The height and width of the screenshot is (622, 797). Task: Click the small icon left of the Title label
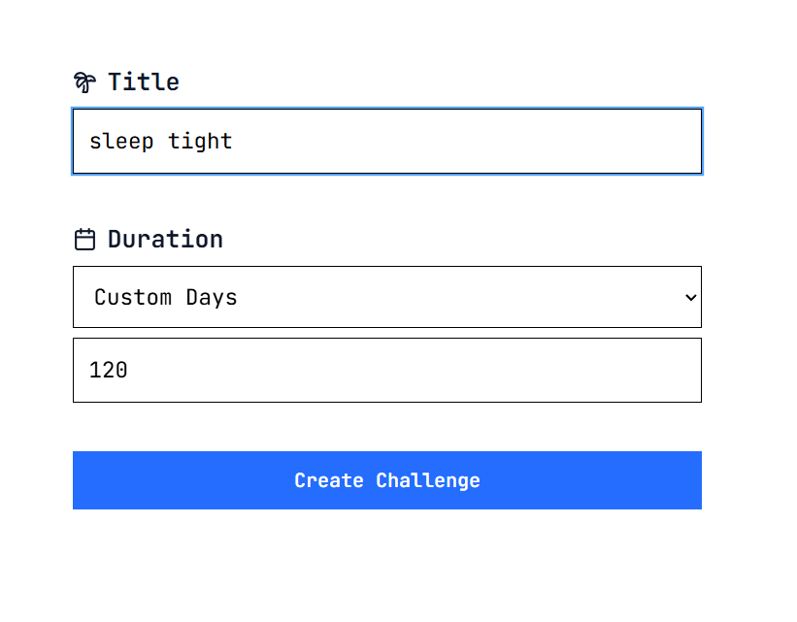click(84, 82)
